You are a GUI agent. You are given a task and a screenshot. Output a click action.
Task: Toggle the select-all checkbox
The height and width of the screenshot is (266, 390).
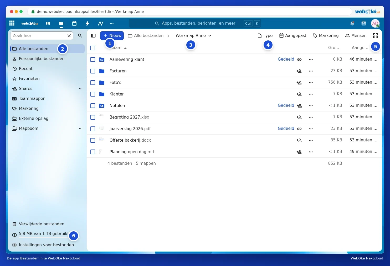pyautogui.click(x=93, y=48)
